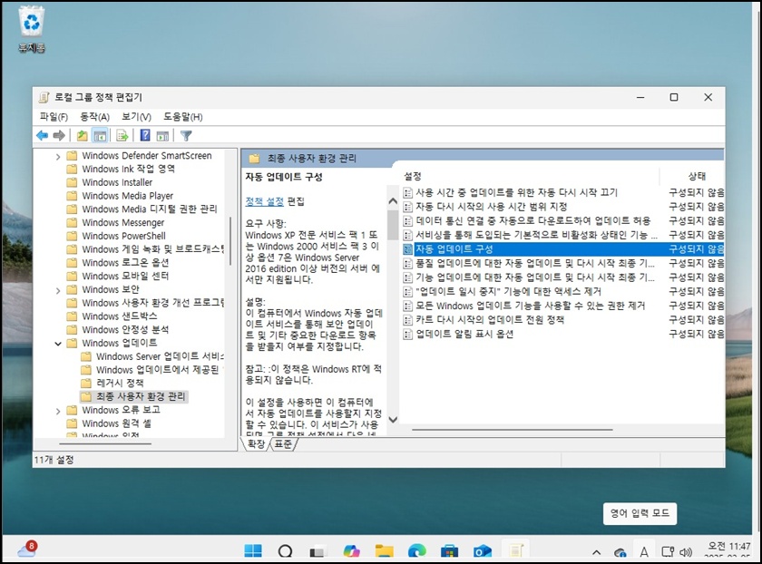
Task: Click the Task View taskbar icon
Action: coord(317,551)
